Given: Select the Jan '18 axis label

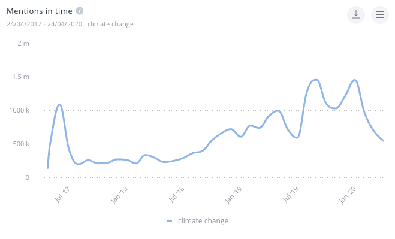Looking at the screenshot, I should click(x=119, y=195).
